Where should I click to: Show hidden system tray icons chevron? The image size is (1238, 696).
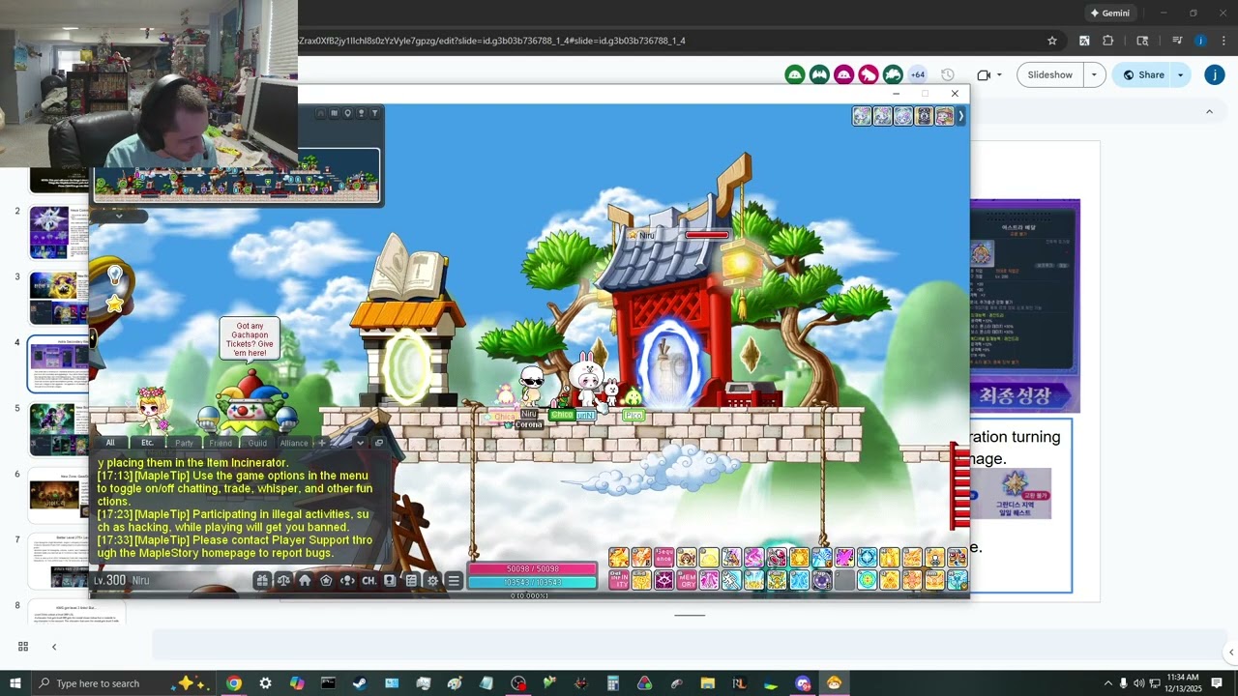(x=1107, y=683)
